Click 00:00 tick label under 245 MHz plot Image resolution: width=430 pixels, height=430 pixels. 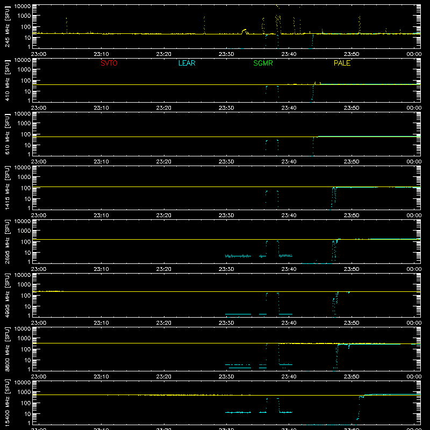[414, 54]
